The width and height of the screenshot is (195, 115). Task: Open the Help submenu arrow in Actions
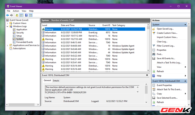tap(185, 76)
